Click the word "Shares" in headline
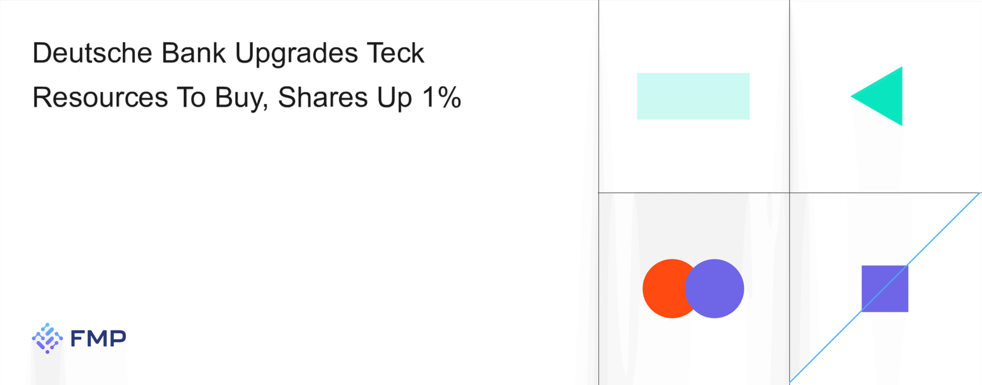Screen dimensions: 982x385 [x=323, y=97]
